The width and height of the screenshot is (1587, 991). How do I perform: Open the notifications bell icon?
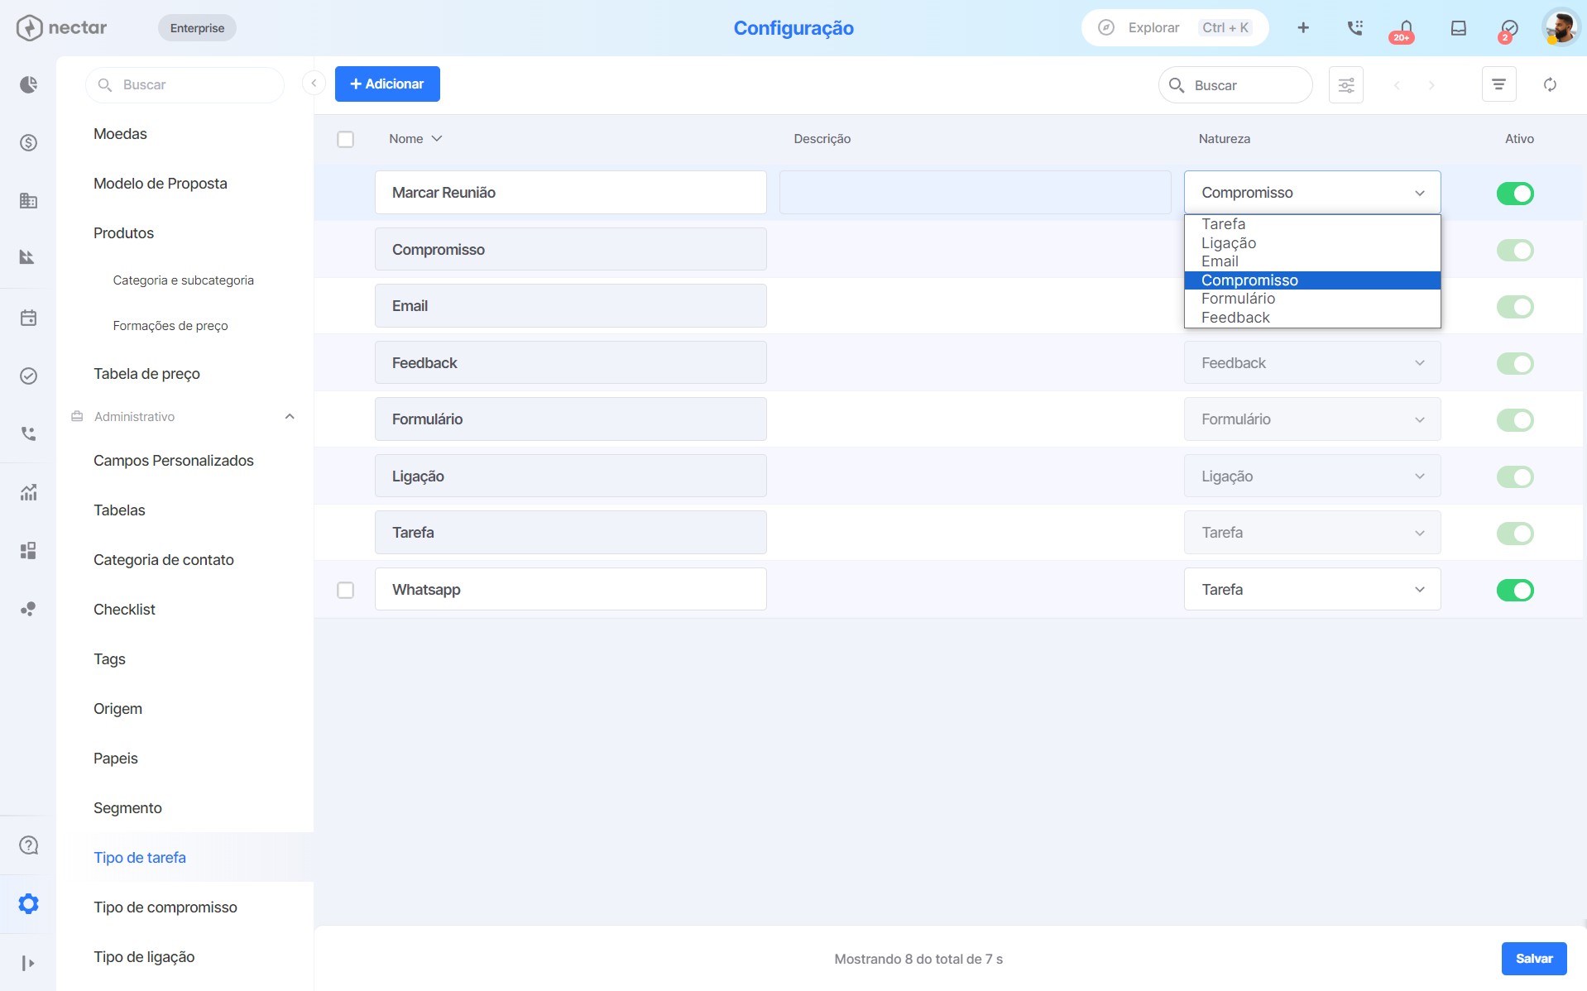click(1405, 28)
